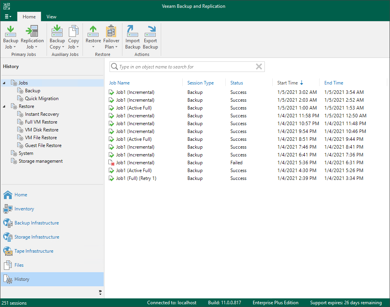
Task: Collapse the Restore tree node
Action: (4, 106)
